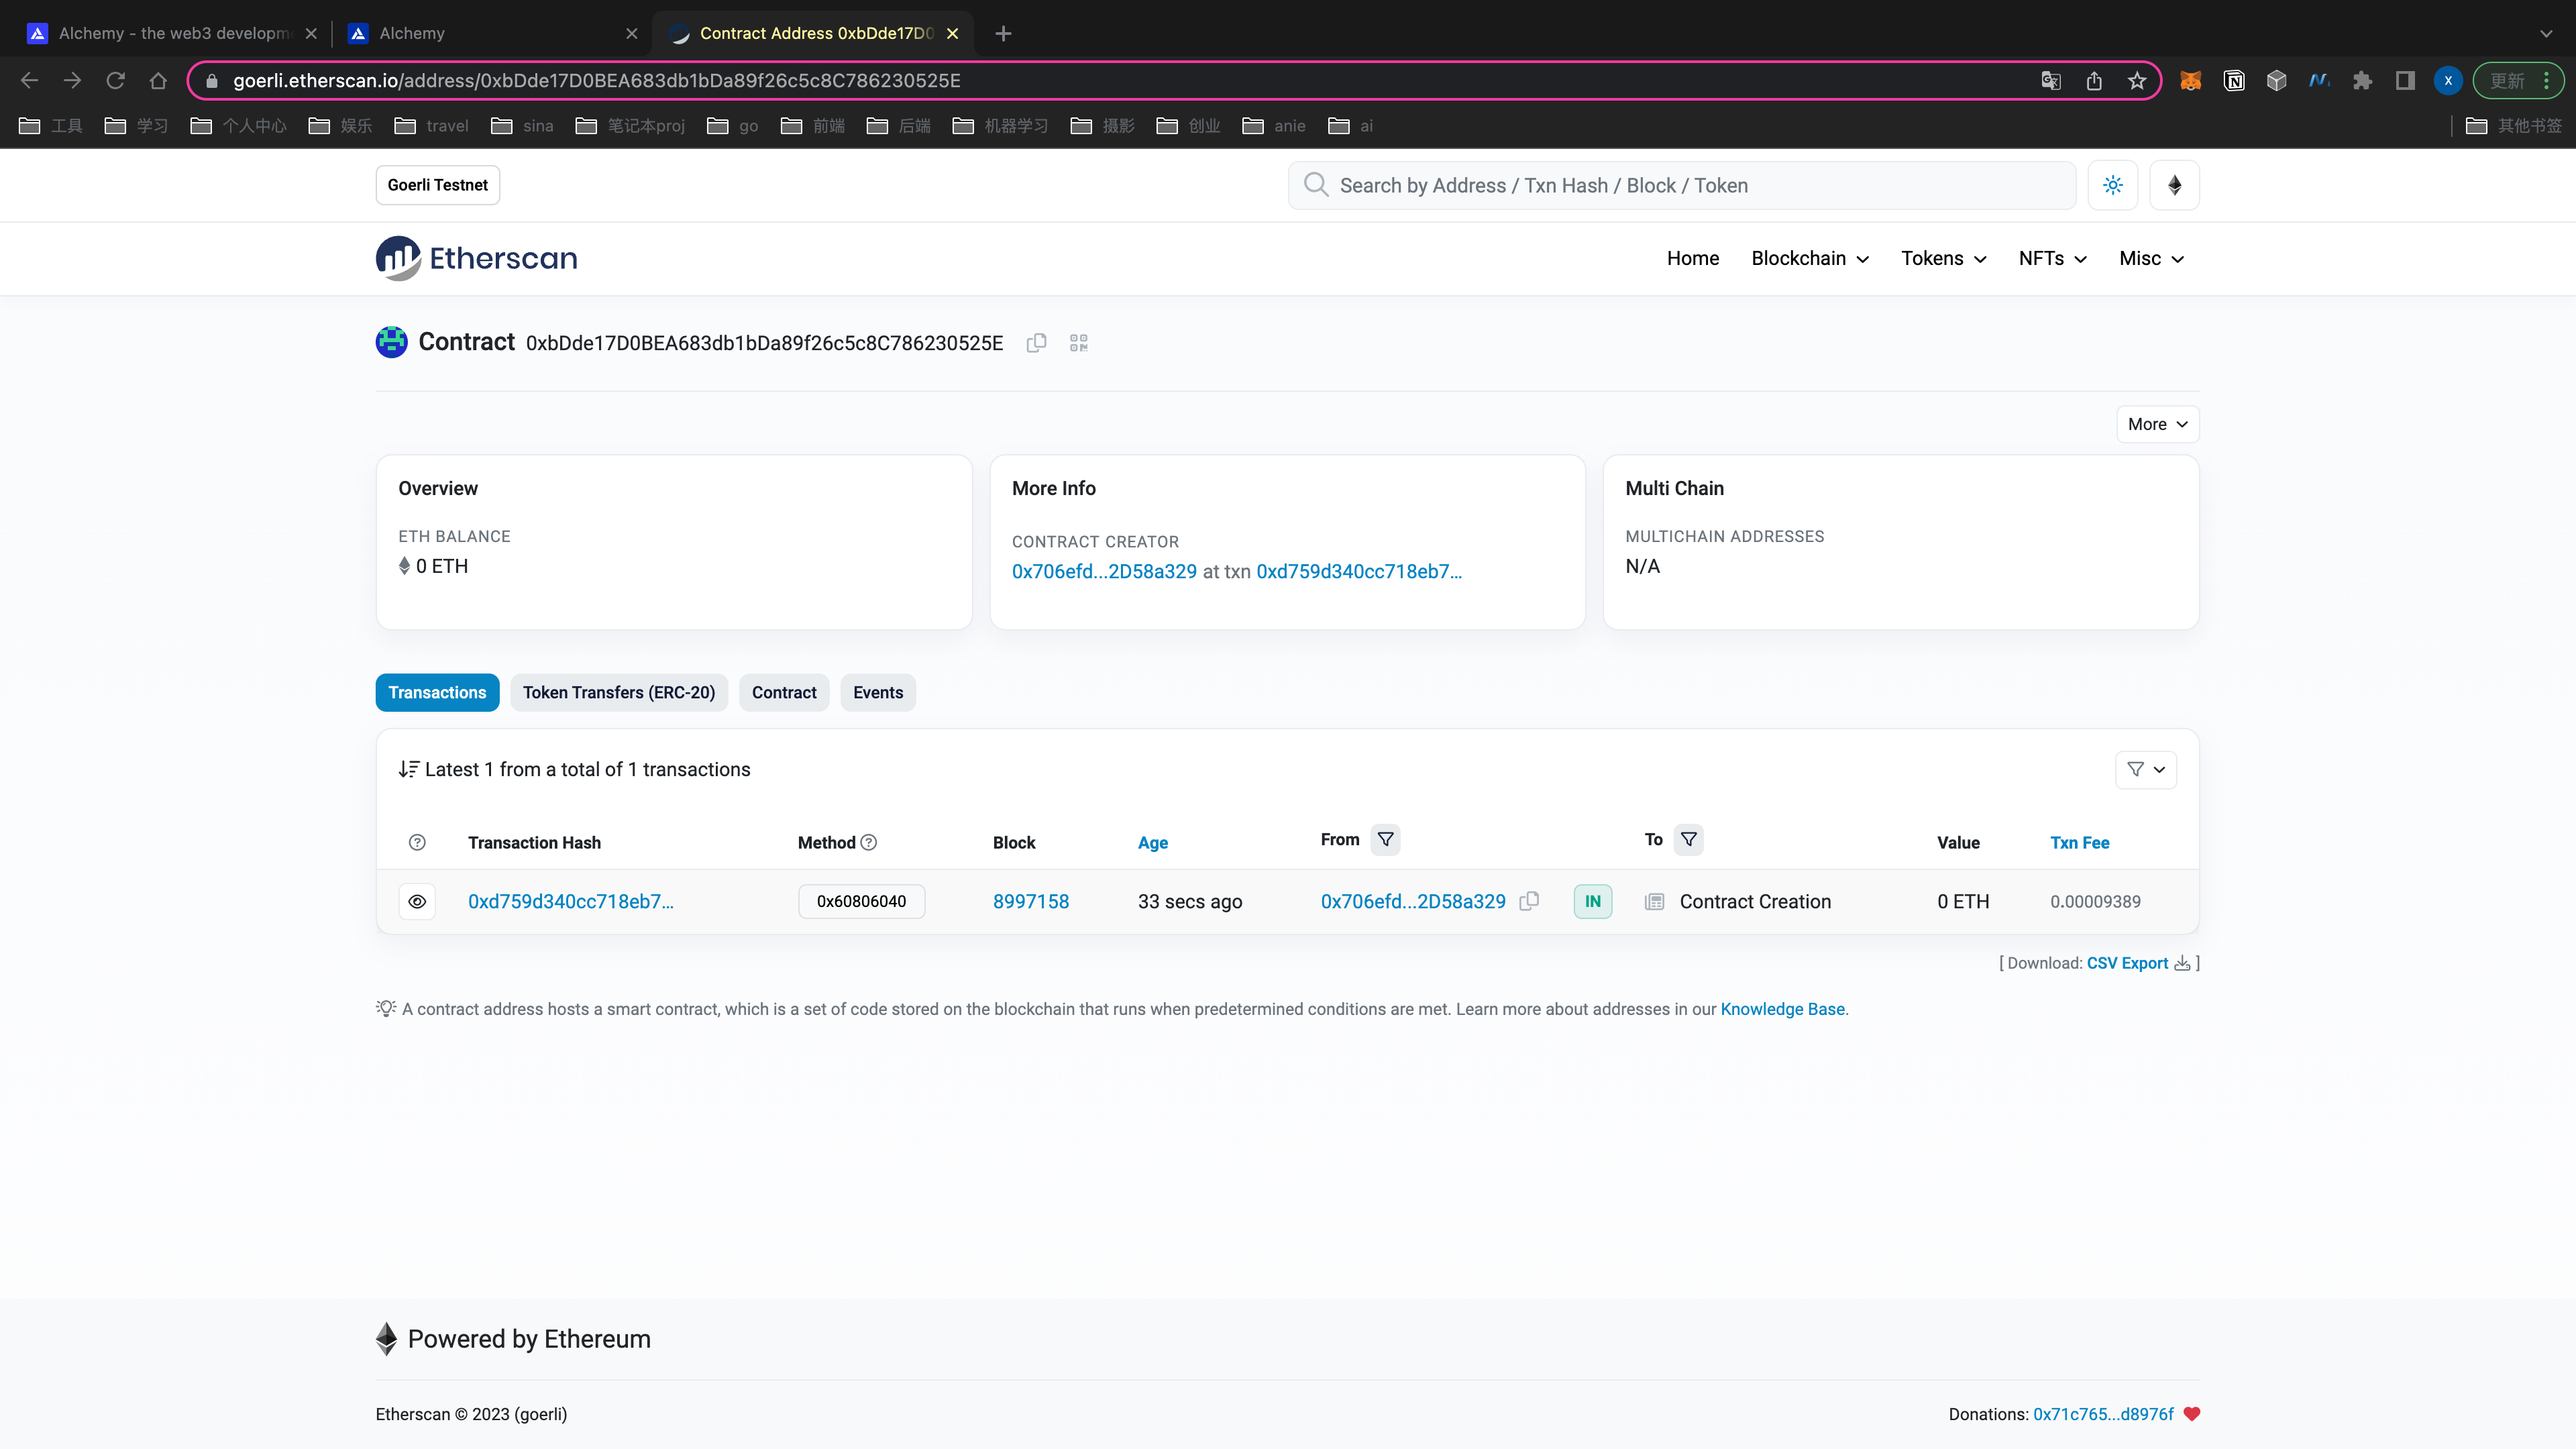Focus the Search by Address input field
The image size is (2576, 1449).
tap(1682, 185)
